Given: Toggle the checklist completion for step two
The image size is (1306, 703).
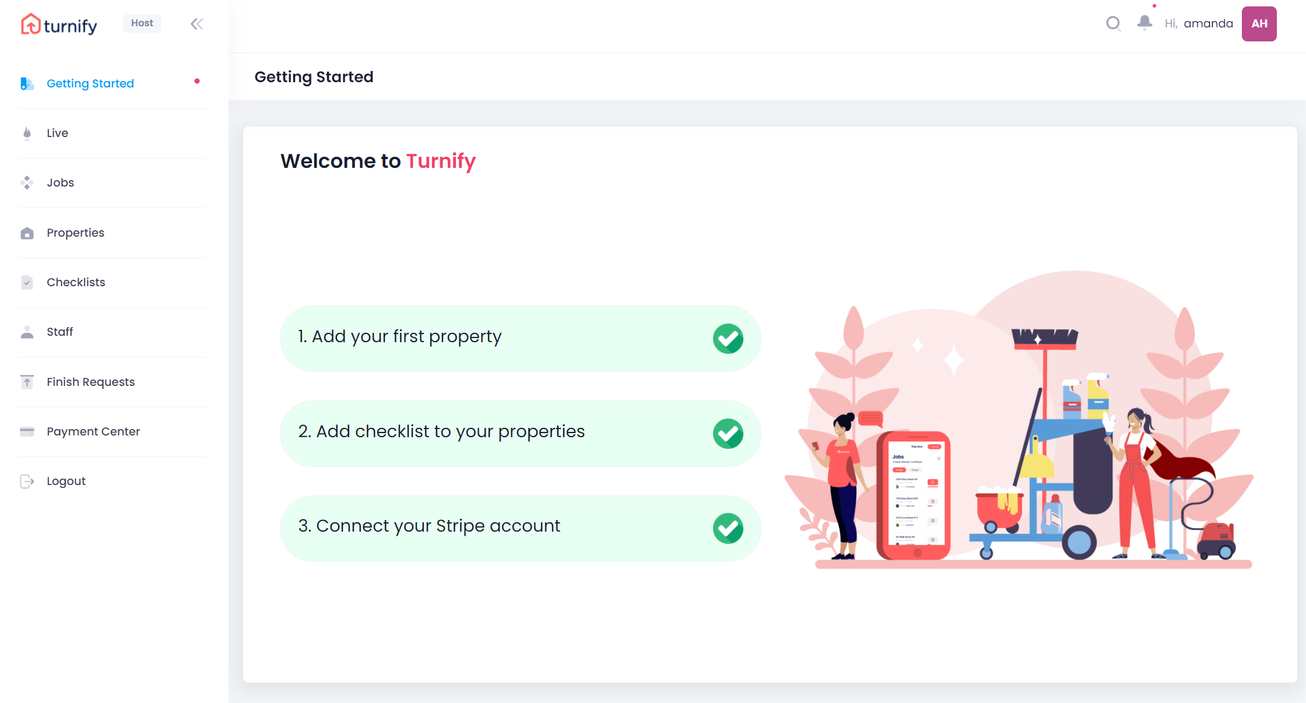Looking at the screenshot, I should point(728,433).
